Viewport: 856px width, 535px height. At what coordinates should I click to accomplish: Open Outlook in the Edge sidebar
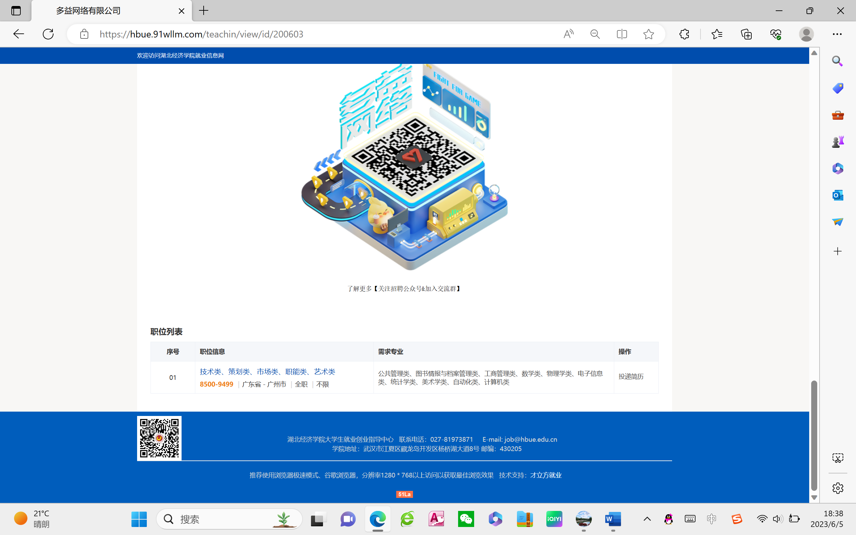click(837, 195)
